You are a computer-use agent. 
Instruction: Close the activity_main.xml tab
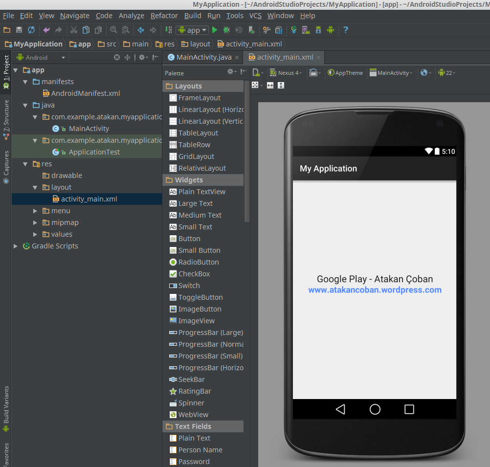[318, 58]
